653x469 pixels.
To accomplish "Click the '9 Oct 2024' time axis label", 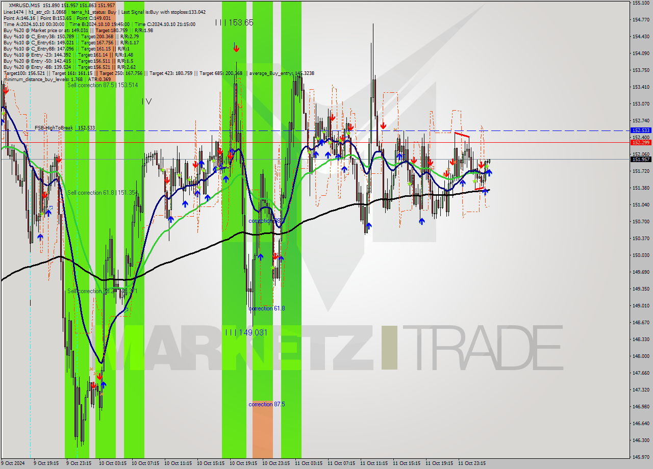I will (x=12, y=463).
